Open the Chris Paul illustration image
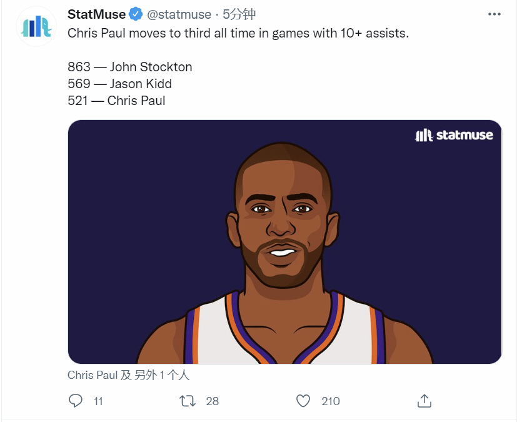522x422 pixels. point(284,242)
